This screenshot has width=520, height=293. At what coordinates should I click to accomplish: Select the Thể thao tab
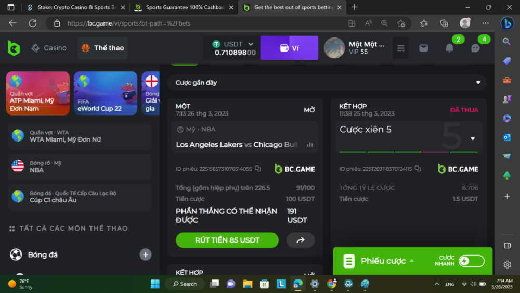[102, 48]
